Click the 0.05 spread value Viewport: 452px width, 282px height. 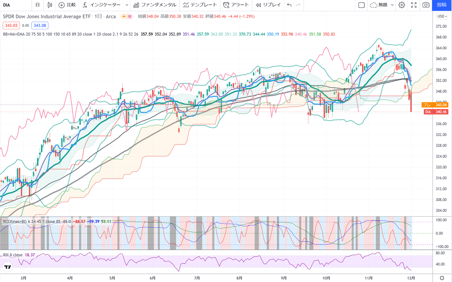[25, 26]
